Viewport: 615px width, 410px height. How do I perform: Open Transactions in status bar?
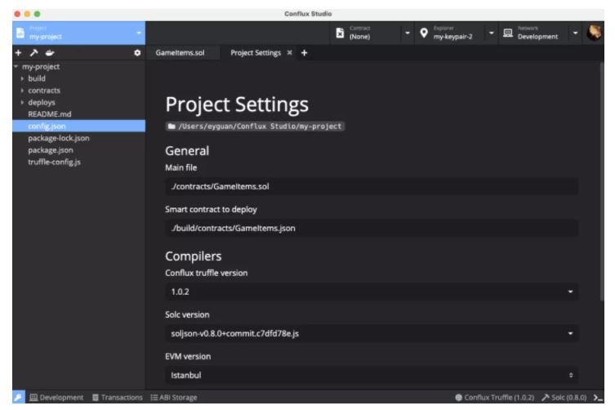tap(118, 398)
